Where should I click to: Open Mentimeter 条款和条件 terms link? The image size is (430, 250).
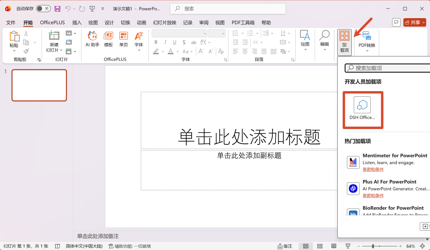pos(373,169)
